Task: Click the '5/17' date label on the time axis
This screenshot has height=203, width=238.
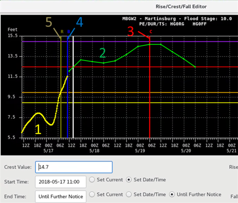Action: tap(49, 151)
